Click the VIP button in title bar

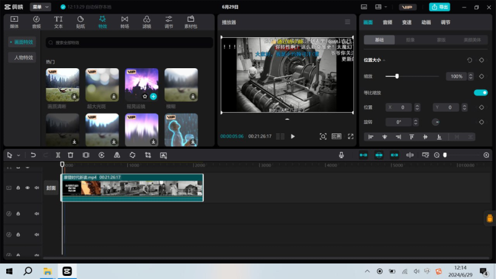(407, 7)
